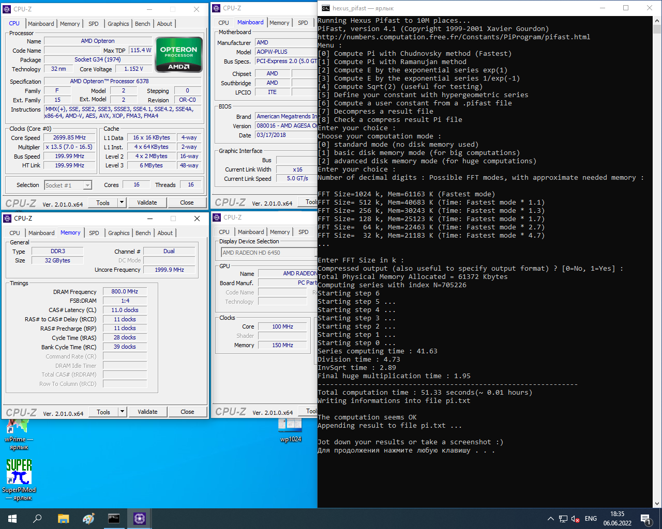Expand Tools dropdown arrow in CPU window
The image size is (662, 529).
click(122, 203)
